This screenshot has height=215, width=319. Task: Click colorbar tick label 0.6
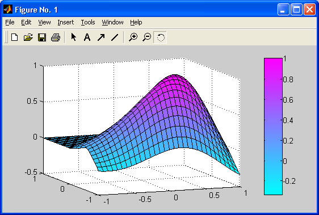click(288, 100)
